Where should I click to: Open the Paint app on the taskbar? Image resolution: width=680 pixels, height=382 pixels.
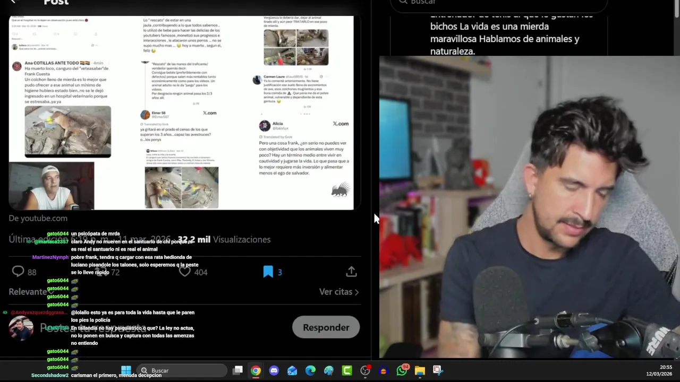[x=328, y=370]
